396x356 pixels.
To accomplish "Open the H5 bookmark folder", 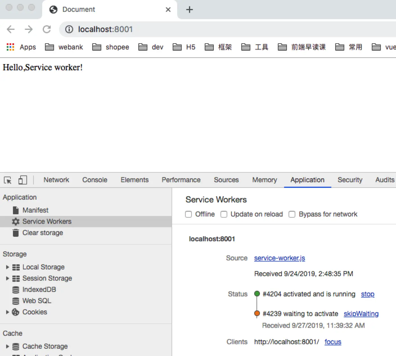I will 184,47.
